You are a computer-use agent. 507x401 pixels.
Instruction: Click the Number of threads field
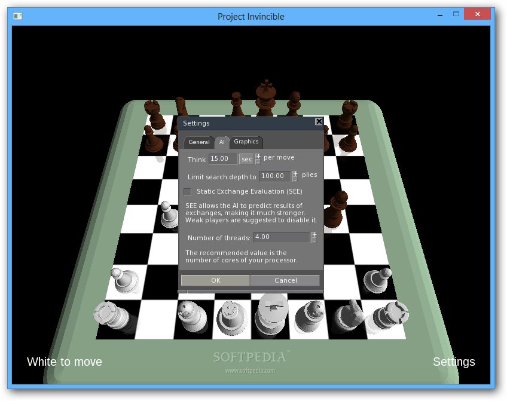click(x=282, y=237)
